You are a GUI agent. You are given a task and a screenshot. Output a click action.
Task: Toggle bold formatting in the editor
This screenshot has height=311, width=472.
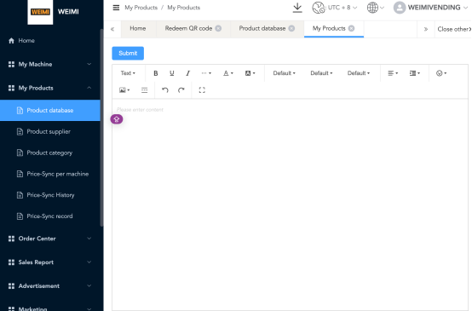tap(156, 73)
